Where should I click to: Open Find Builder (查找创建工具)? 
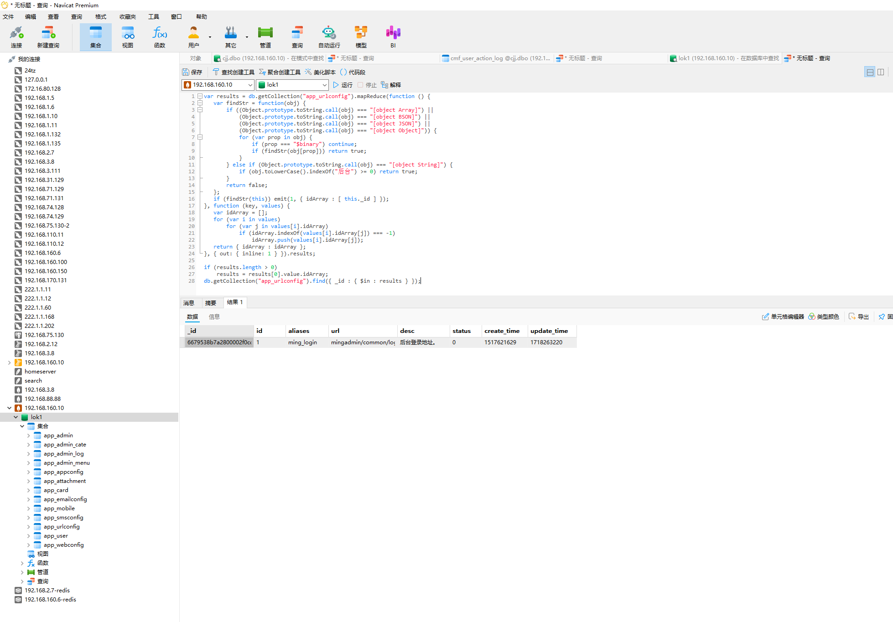(x=234, y=72)
